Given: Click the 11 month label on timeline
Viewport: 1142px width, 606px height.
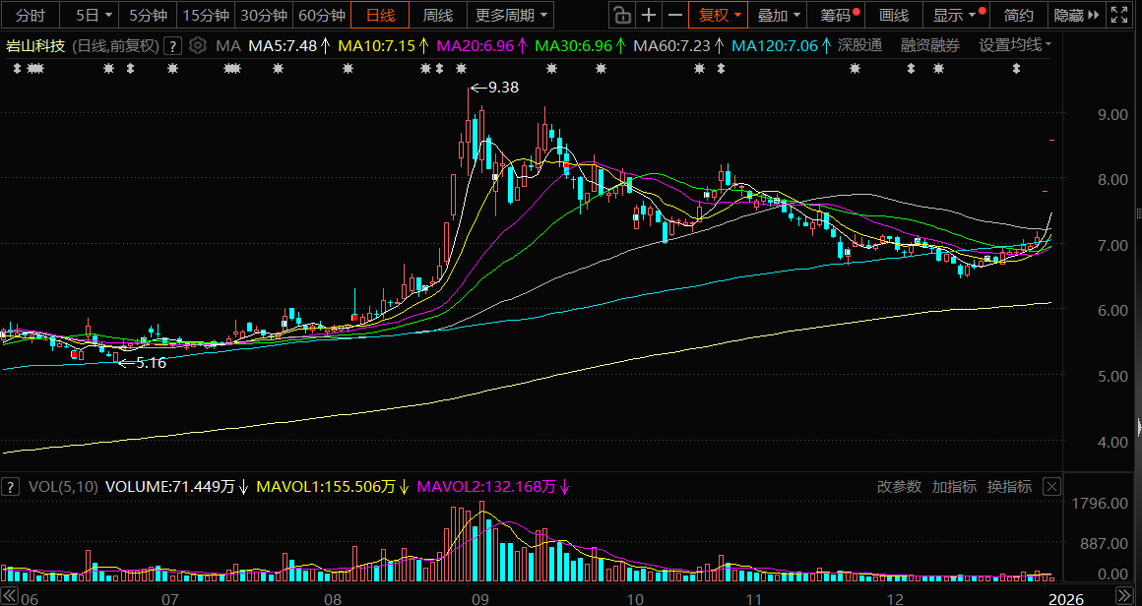Looking at the screenshot, I should point(754,599).
